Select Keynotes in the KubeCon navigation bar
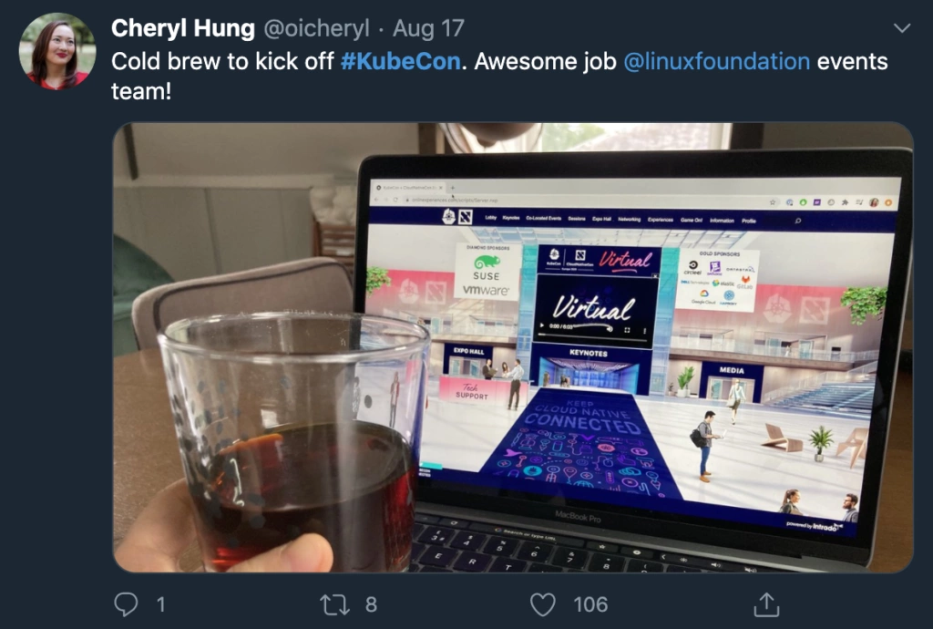 510,218
